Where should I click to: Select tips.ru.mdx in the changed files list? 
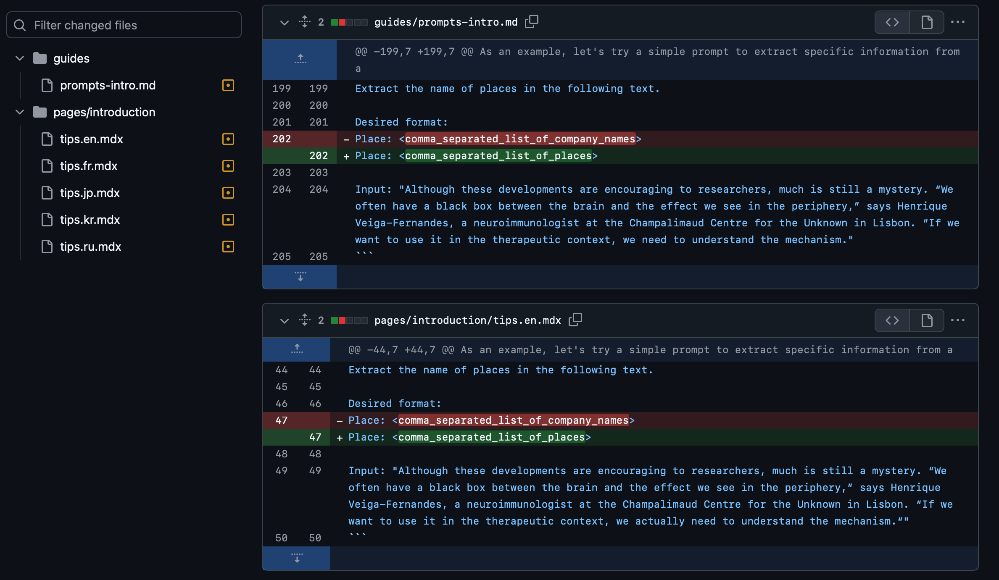pos(91,246)
